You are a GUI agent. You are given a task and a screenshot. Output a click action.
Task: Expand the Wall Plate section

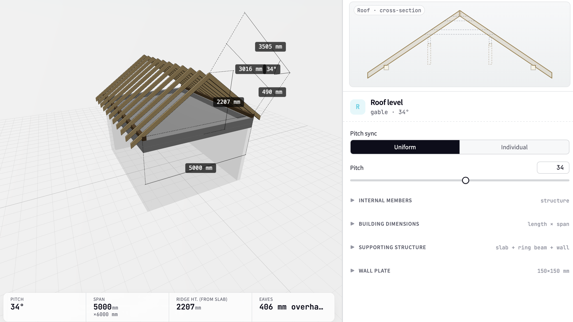click(460, 271)
